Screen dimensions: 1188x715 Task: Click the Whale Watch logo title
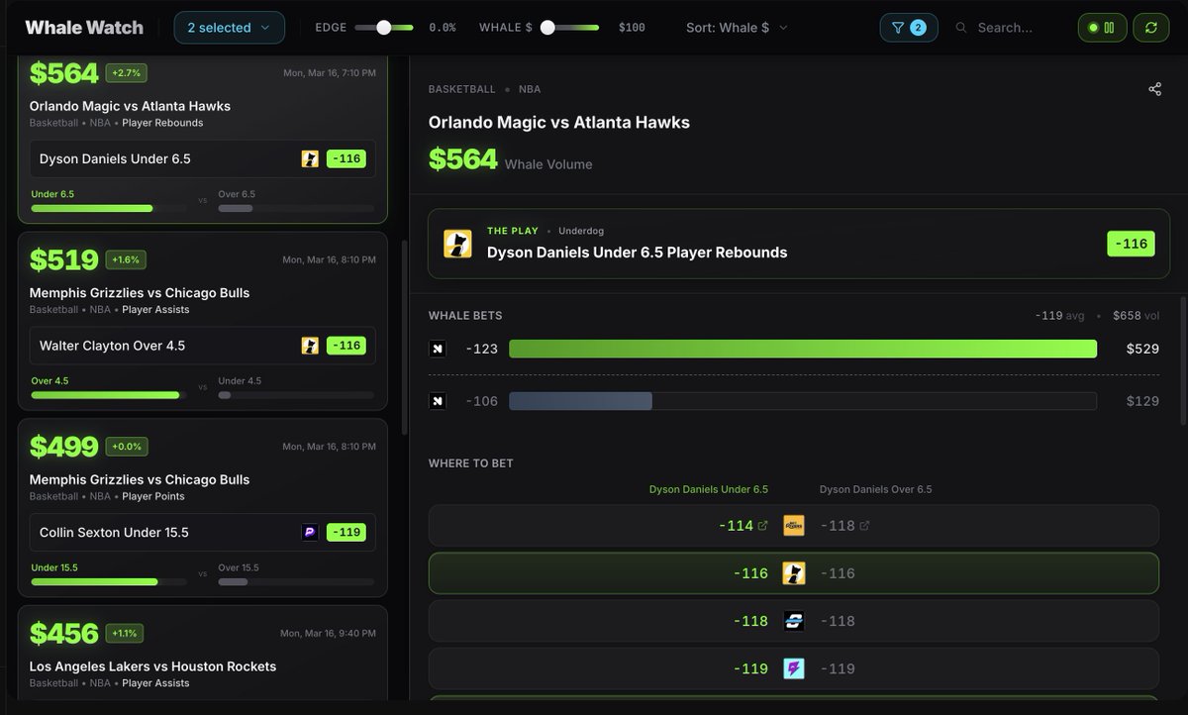coord(84,28)
